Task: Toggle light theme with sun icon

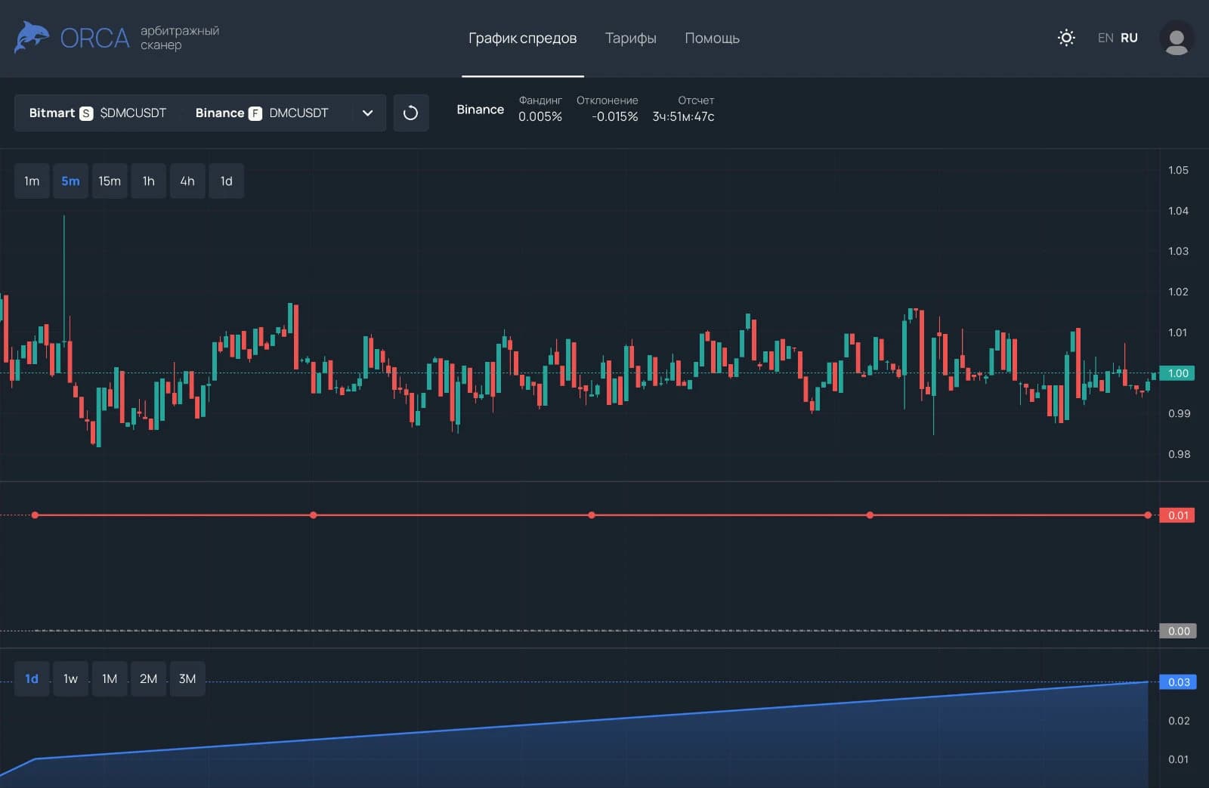Action: [x=1066, y=38]
